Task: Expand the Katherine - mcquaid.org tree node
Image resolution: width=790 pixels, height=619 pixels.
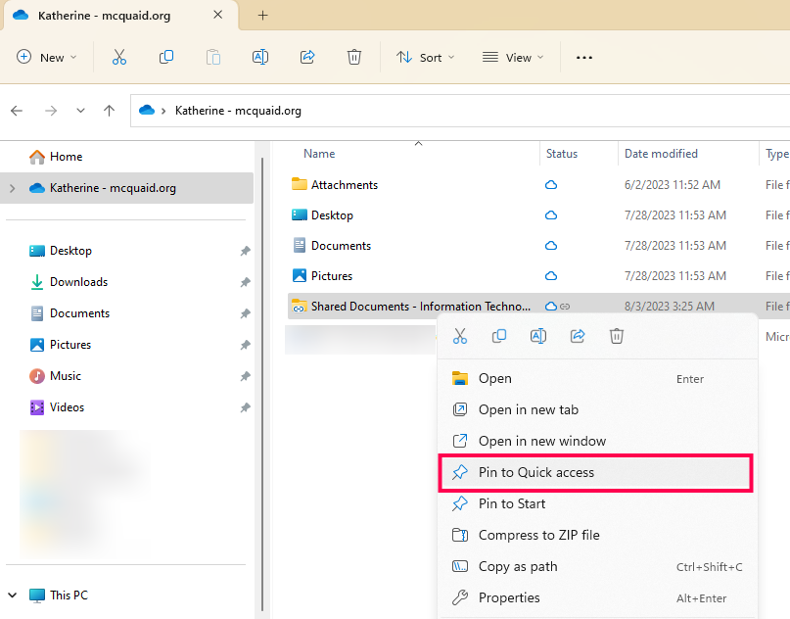Action: pyautogui.click(x=13, y=188)
